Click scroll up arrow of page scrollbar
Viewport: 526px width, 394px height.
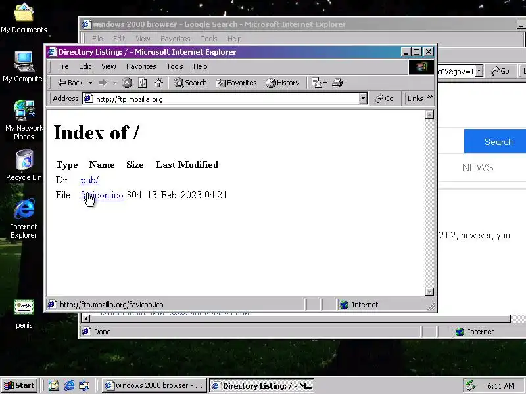pos(429,114)
